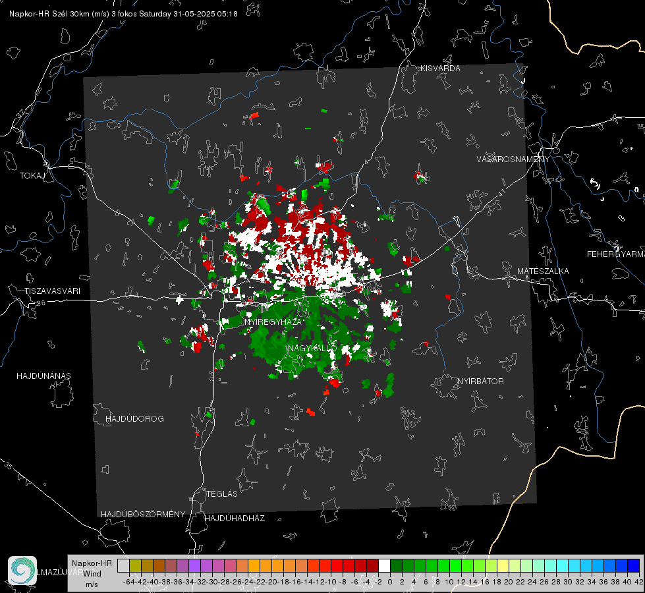Click the HAJDUHADHAZ city label

[x=235, y=519]
